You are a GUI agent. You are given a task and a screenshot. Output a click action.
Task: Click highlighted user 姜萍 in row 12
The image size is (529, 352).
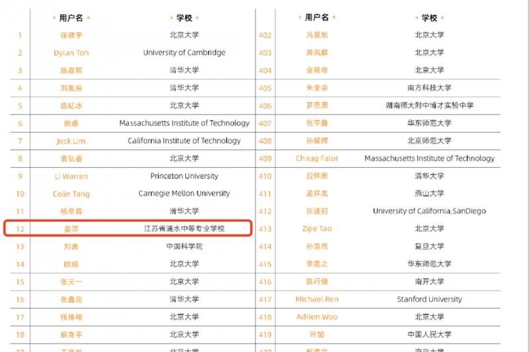click(71, 229)
